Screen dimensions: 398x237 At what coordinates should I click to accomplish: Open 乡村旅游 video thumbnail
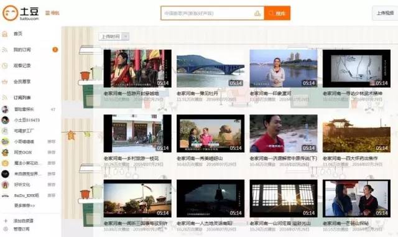point(137,134)
